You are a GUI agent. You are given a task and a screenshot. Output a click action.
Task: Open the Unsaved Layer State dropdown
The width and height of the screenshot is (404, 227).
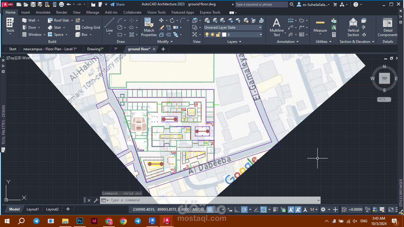[x=233, y=27]
